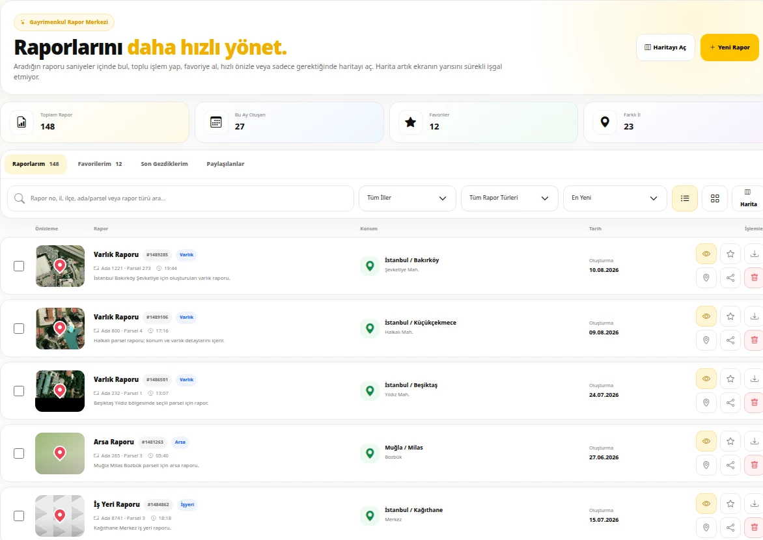Viewport: 763px width, 540px height.
Task: Download the Beşiktaş report
Action: point(755,379)
